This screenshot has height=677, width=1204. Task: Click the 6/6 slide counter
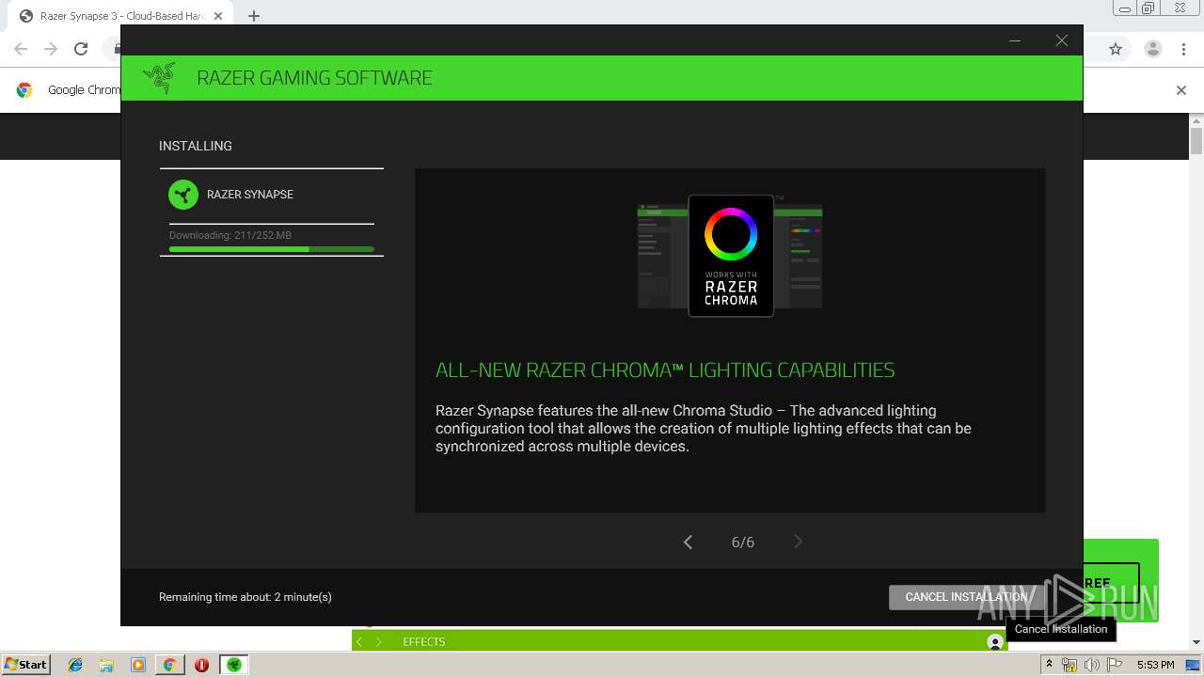(x=743, y=543)
